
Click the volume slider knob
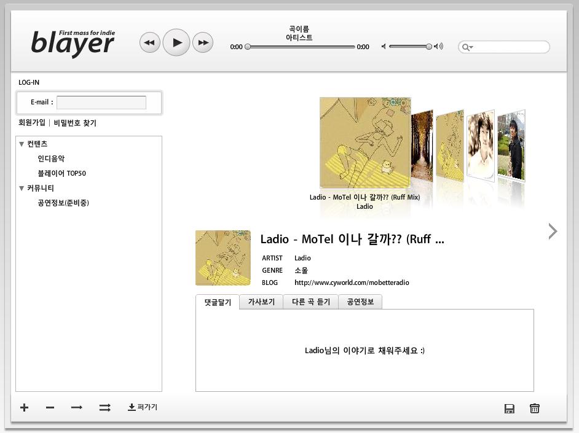tap(428, 47)
